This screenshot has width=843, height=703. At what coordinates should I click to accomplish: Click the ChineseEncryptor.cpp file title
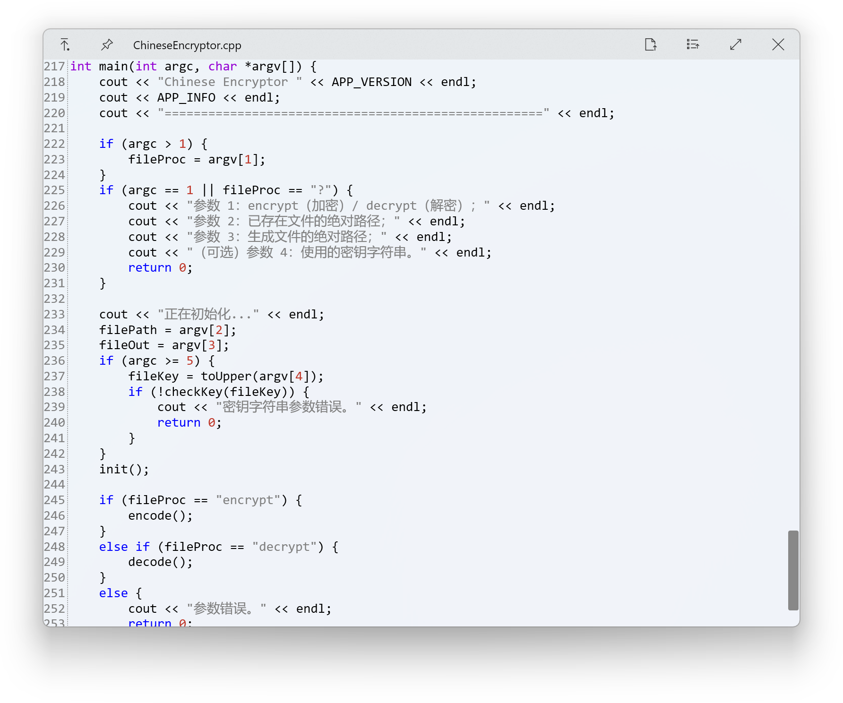coord(187,45)
